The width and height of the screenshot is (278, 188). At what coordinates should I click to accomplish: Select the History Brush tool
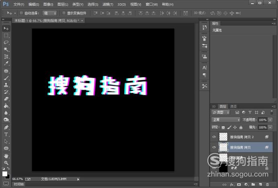point(6,92)
